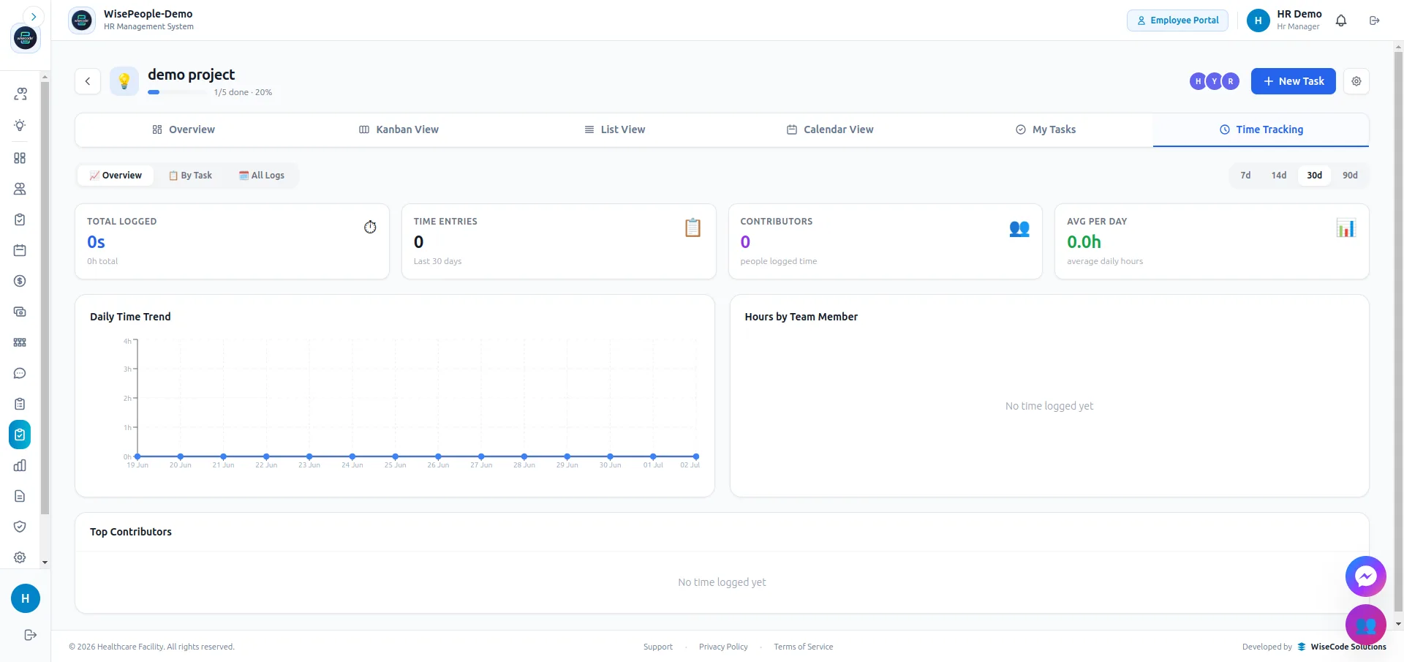Click the 02 Jul data point on chart
Screen dimensions: 1404x662
point(696,456)
